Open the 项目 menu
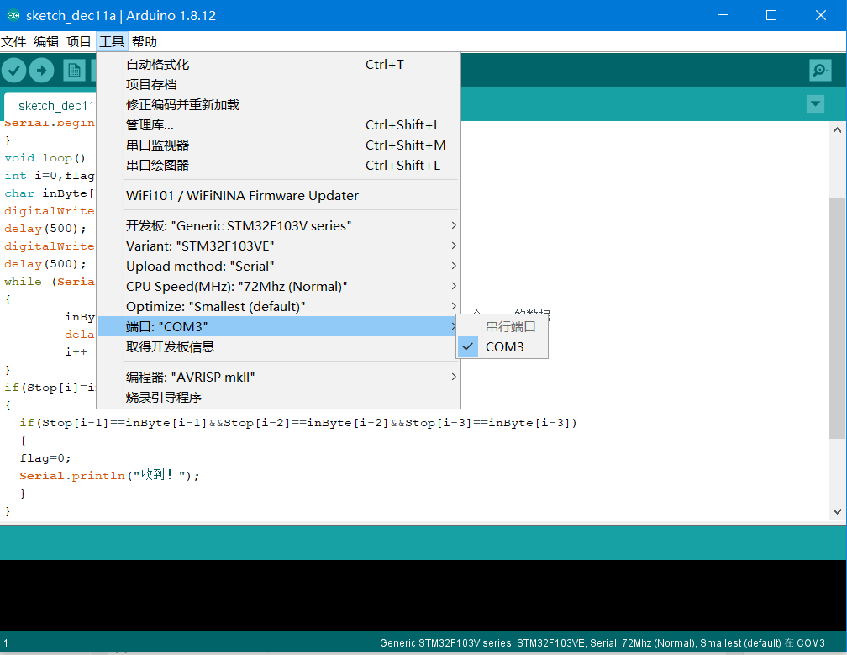 point(78,41)
